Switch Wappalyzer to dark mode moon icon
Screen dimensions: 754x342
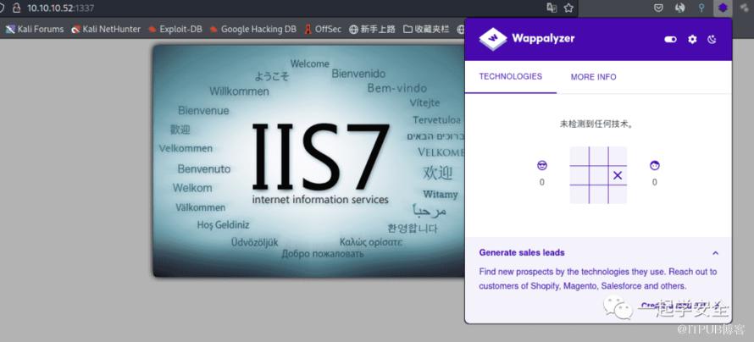pos(712,40)
